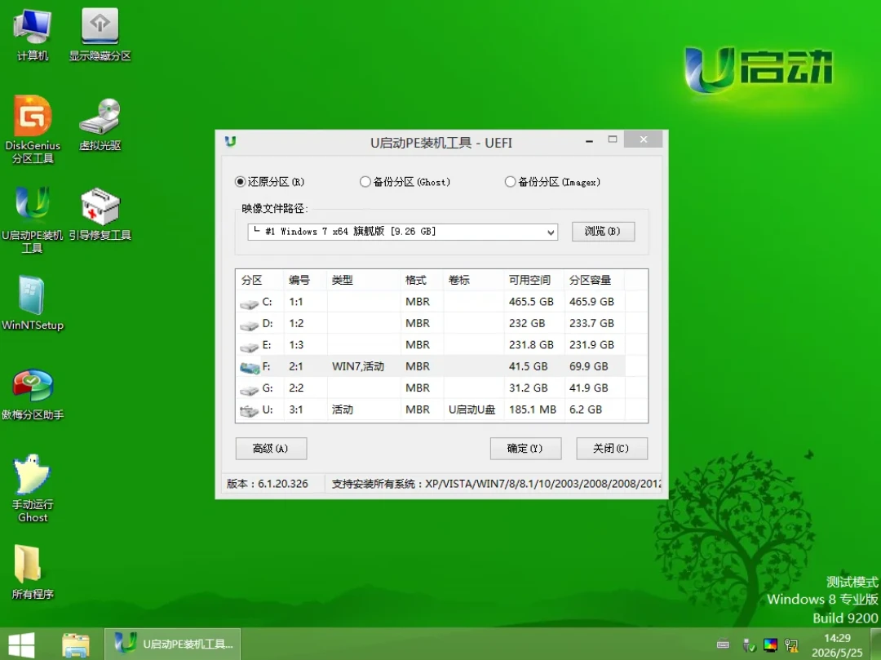Open the 计算机 desktop icon
The height and width of the screenshot is (660, 881).
pos(33,35)
